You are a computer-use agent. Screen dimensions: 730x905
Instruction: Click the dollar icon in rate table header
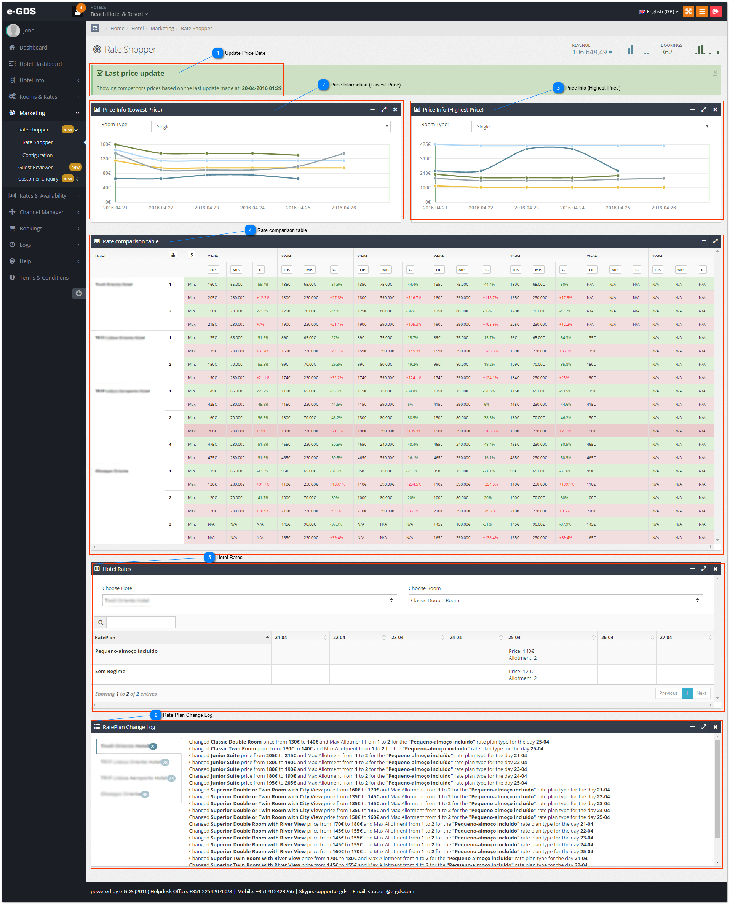(x=192, y=255)
